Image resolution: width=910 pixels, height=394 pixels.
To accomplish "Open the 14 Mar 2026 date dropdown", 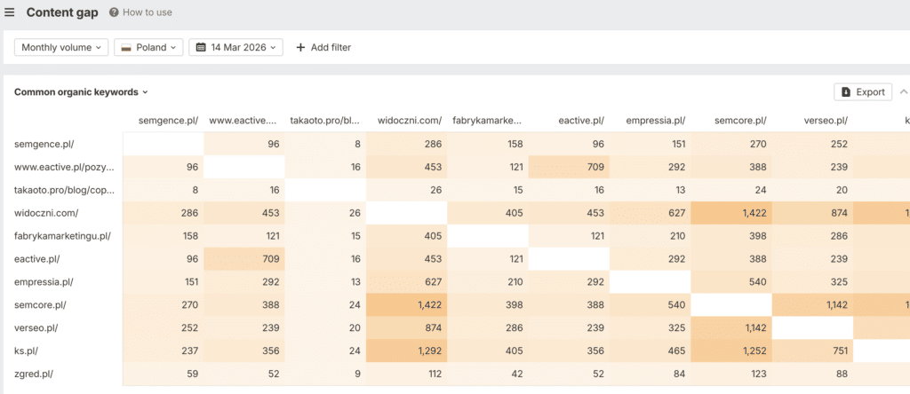I will [235, 48].
